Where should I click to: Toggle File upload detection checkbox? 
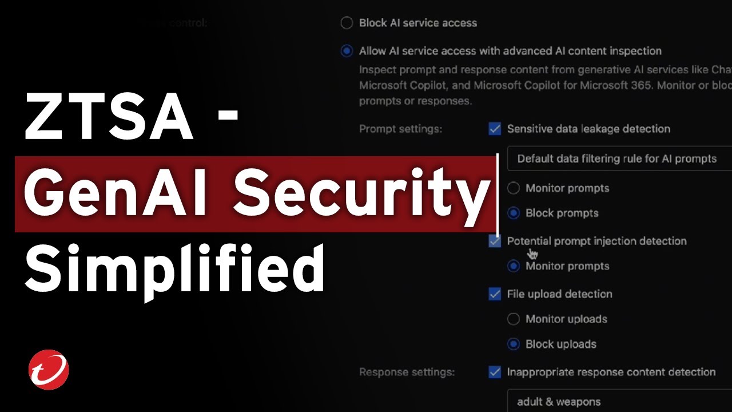tap(495, 294)
